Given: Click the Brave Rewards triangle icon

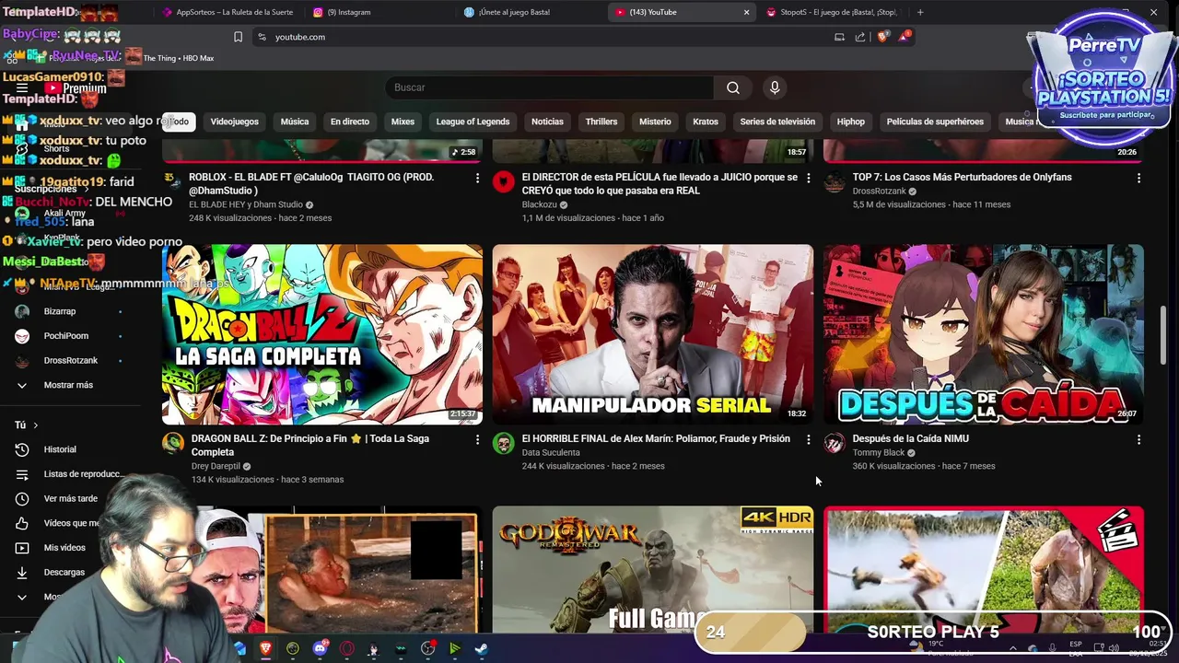Looking at the screenshot, I should [905, 37].
